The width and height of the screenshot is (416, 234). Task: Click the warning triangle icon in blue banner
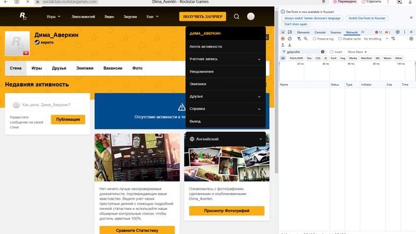(182, 107)
